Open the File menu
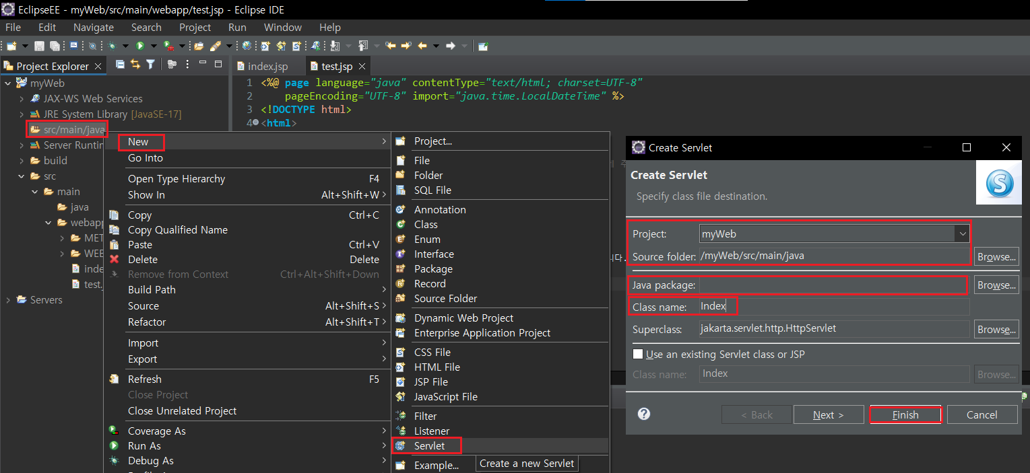Screen dimensions: 1030x473 pos(13,28)
